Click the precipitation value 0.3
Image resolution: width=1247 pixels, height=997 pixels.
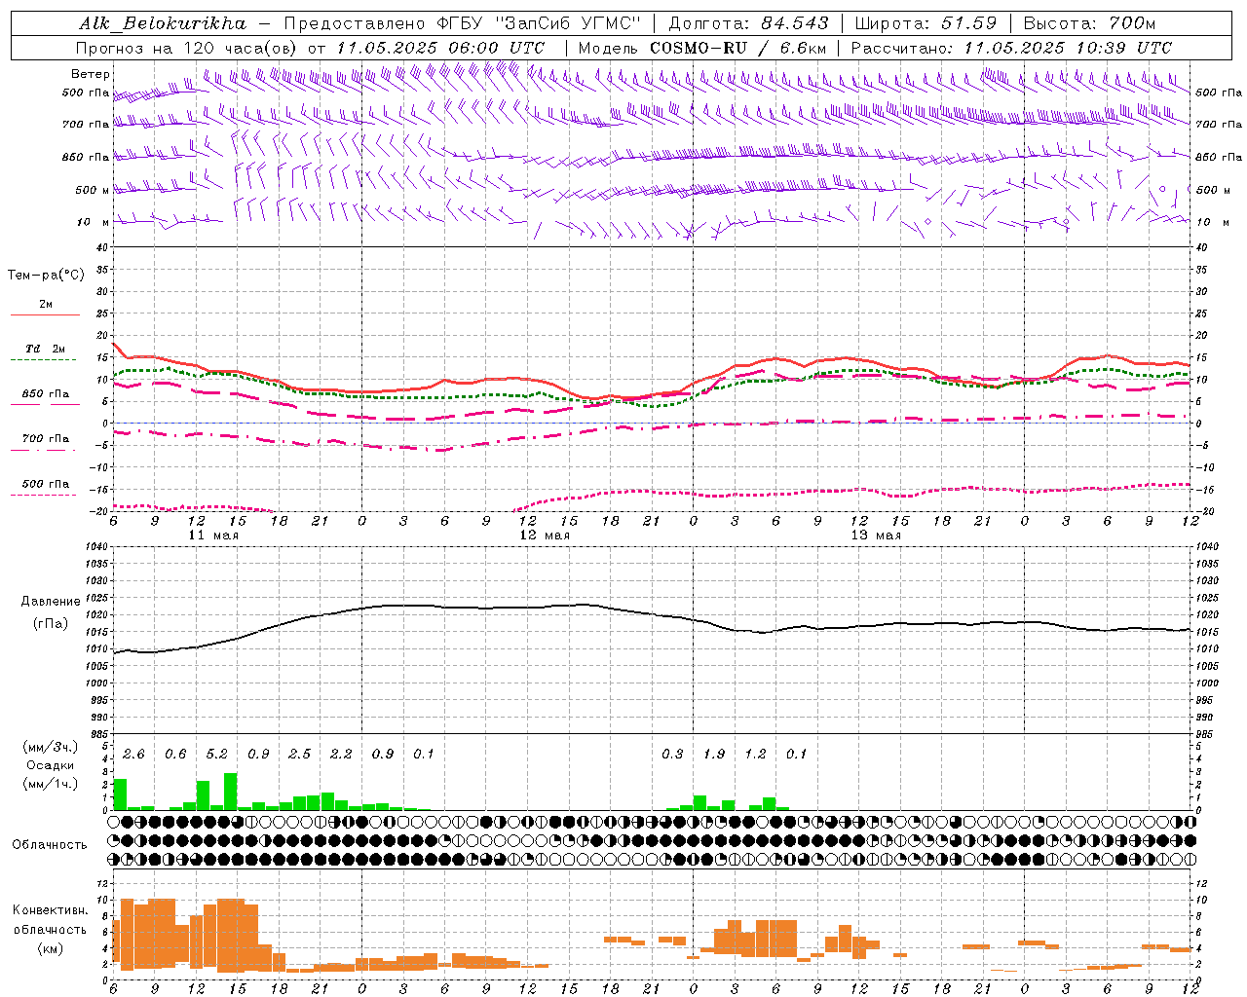672,755
